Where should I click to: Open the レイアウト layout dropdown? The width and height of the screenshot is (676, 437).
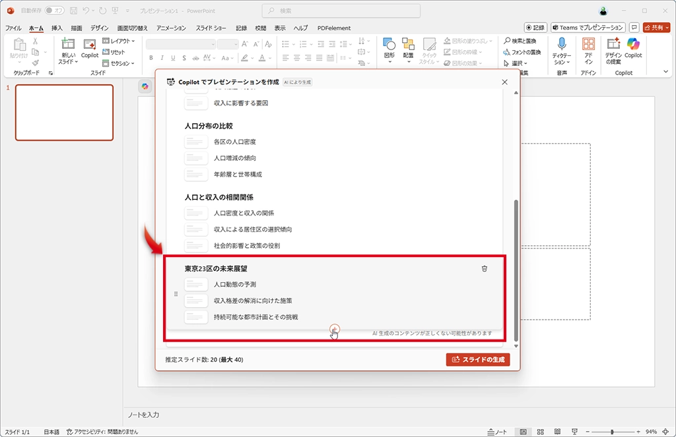[119, 41]
